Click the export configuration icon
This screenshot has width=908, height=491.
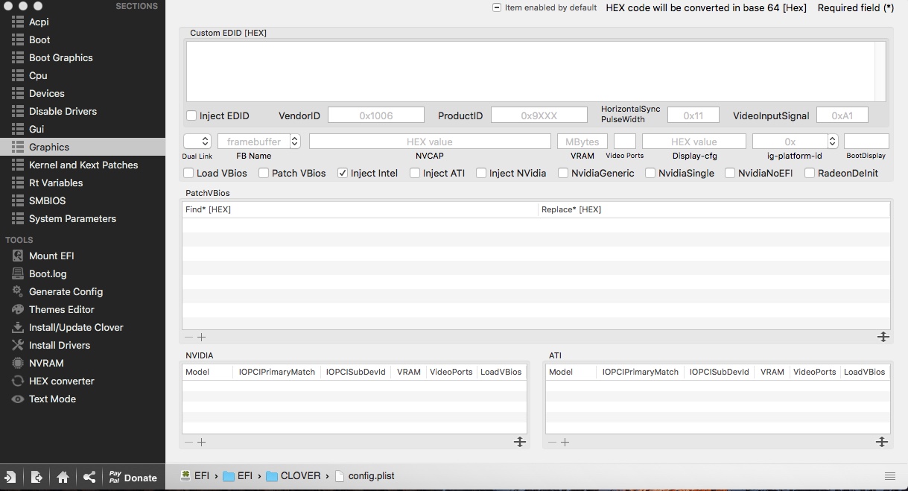36,478
